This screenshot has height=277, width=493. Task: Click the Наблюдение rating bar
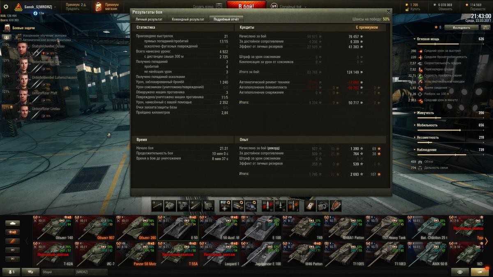[450, 155]
